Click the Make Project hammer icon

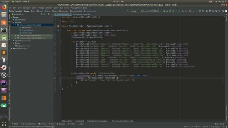click(128, 11)
